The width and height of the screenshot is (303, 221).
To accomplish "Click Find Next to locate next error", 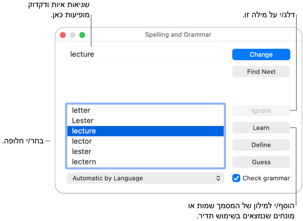I will [261, 72].
